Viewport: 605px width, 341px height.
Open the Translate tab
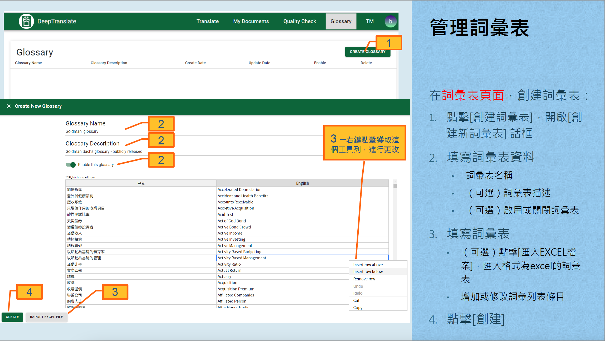207,21
